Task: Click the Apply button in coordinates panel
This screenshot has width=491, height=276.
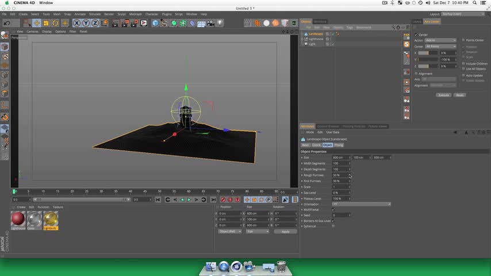Action: click(x=285, y=231)
